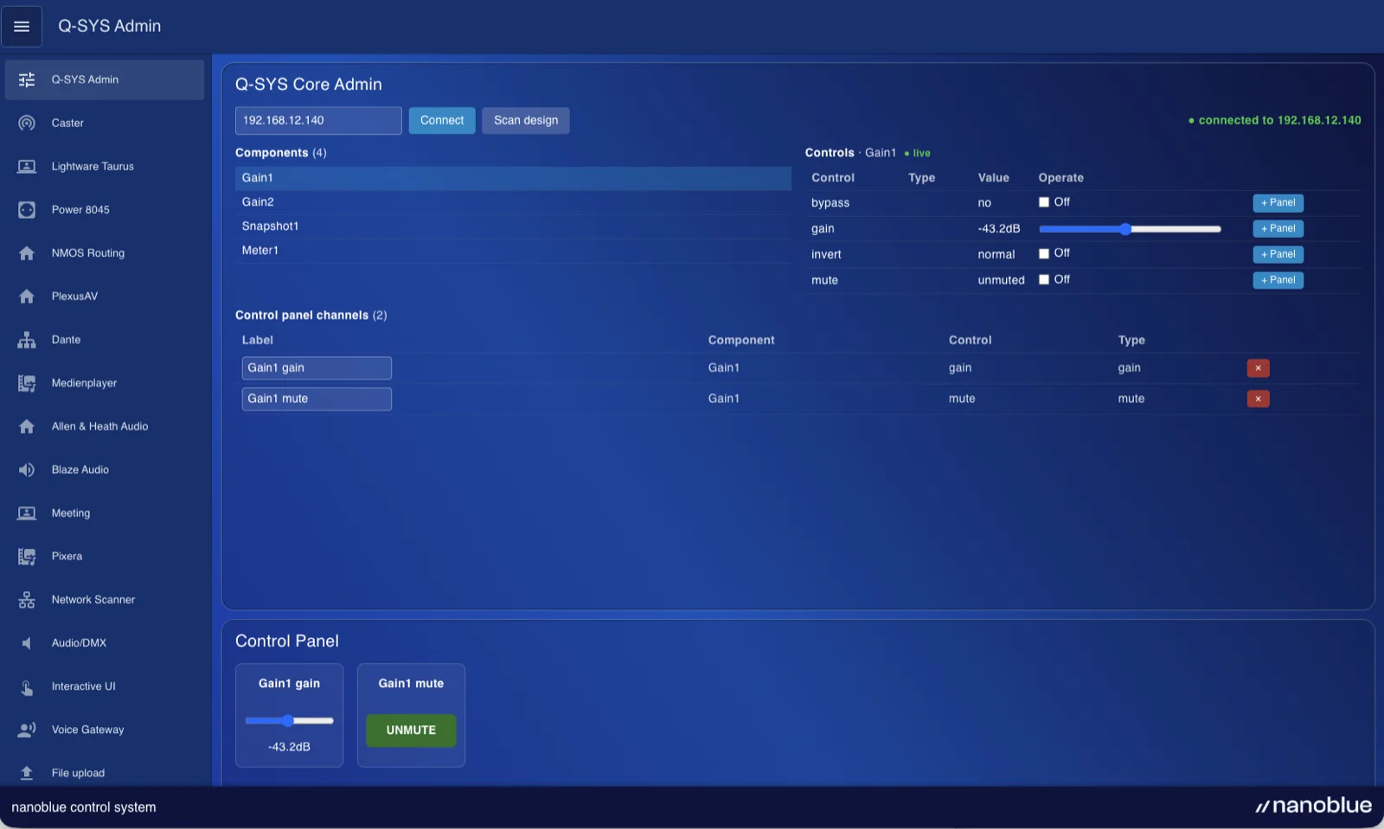
Task: Edit the Gain1 gain label field
Action: 317,368
